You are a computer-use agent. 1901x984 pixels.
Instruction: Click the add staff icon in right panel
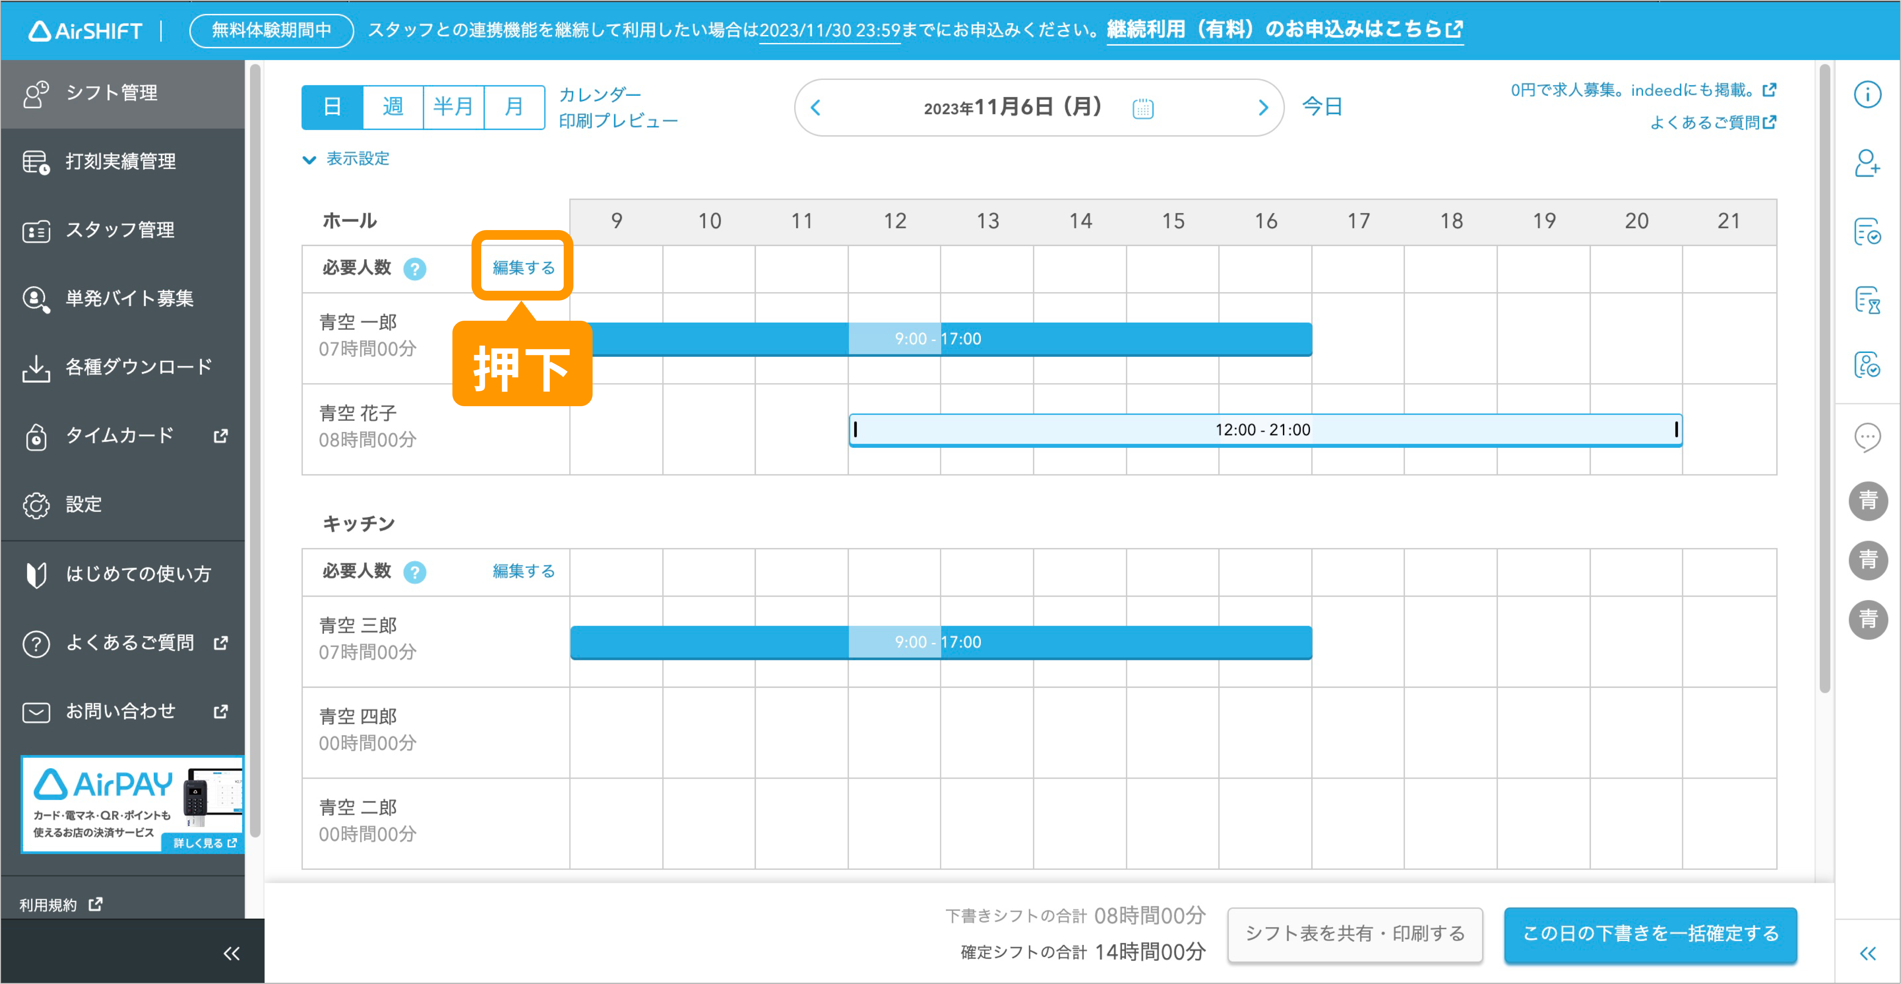1867,163
